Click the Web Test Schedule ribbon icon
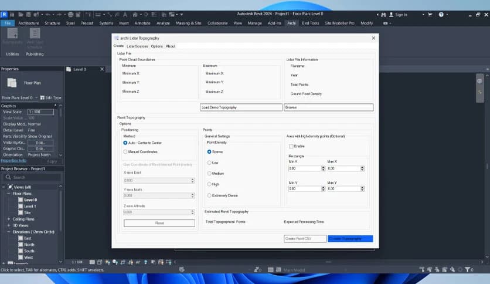The width and height of the screenshot is (490, 284). (x=35, y=34)
